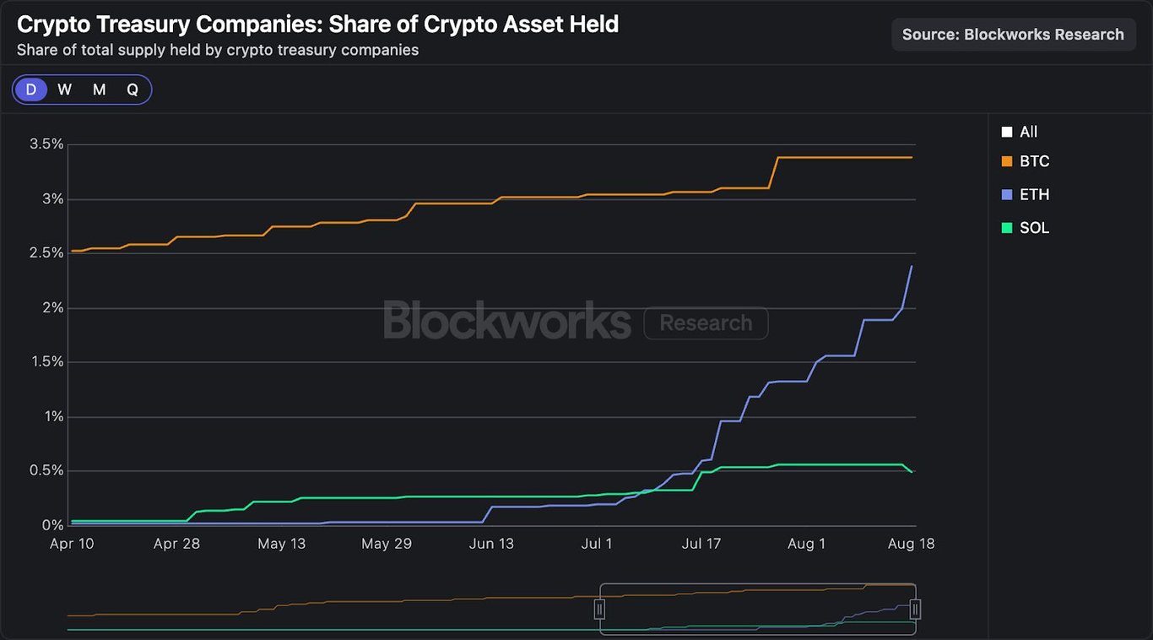
Task: Click the 3.5% y-axis label
Action: [x=46, y=144]
